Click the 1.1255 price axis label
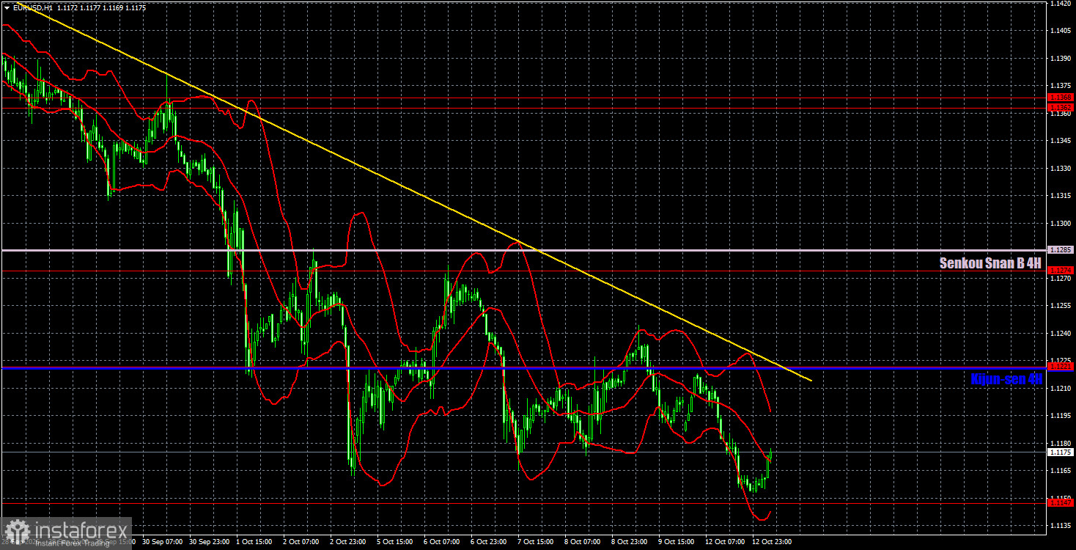Screen dimensions: 1076x550 1061,306
